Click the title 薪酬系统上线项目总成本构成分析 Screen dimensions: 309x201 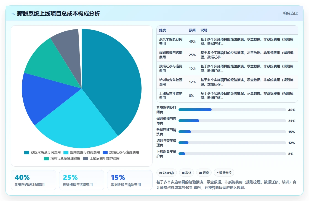pyautogui.click(x=58, y=13)
